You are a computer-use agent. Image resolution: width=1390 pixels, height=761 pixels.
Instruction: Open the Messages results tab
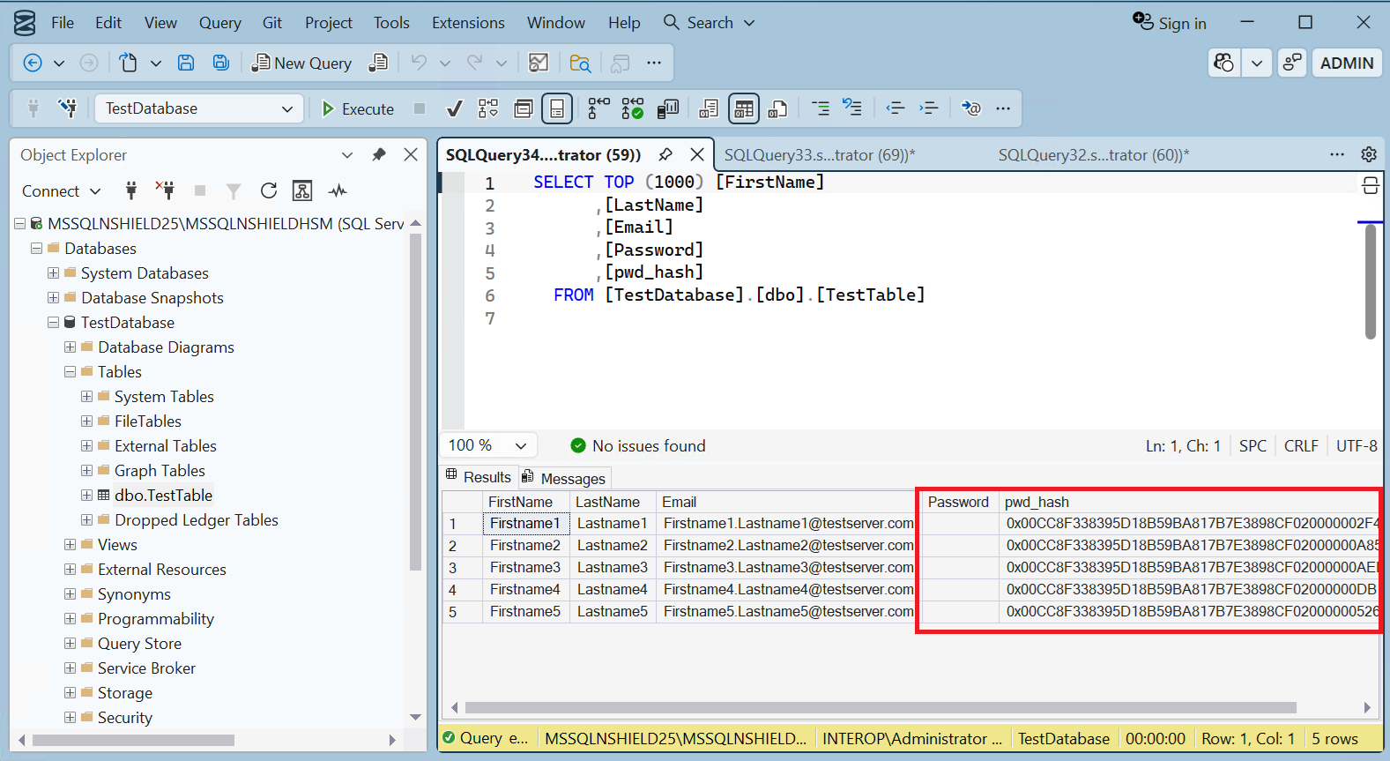(564, 478)
